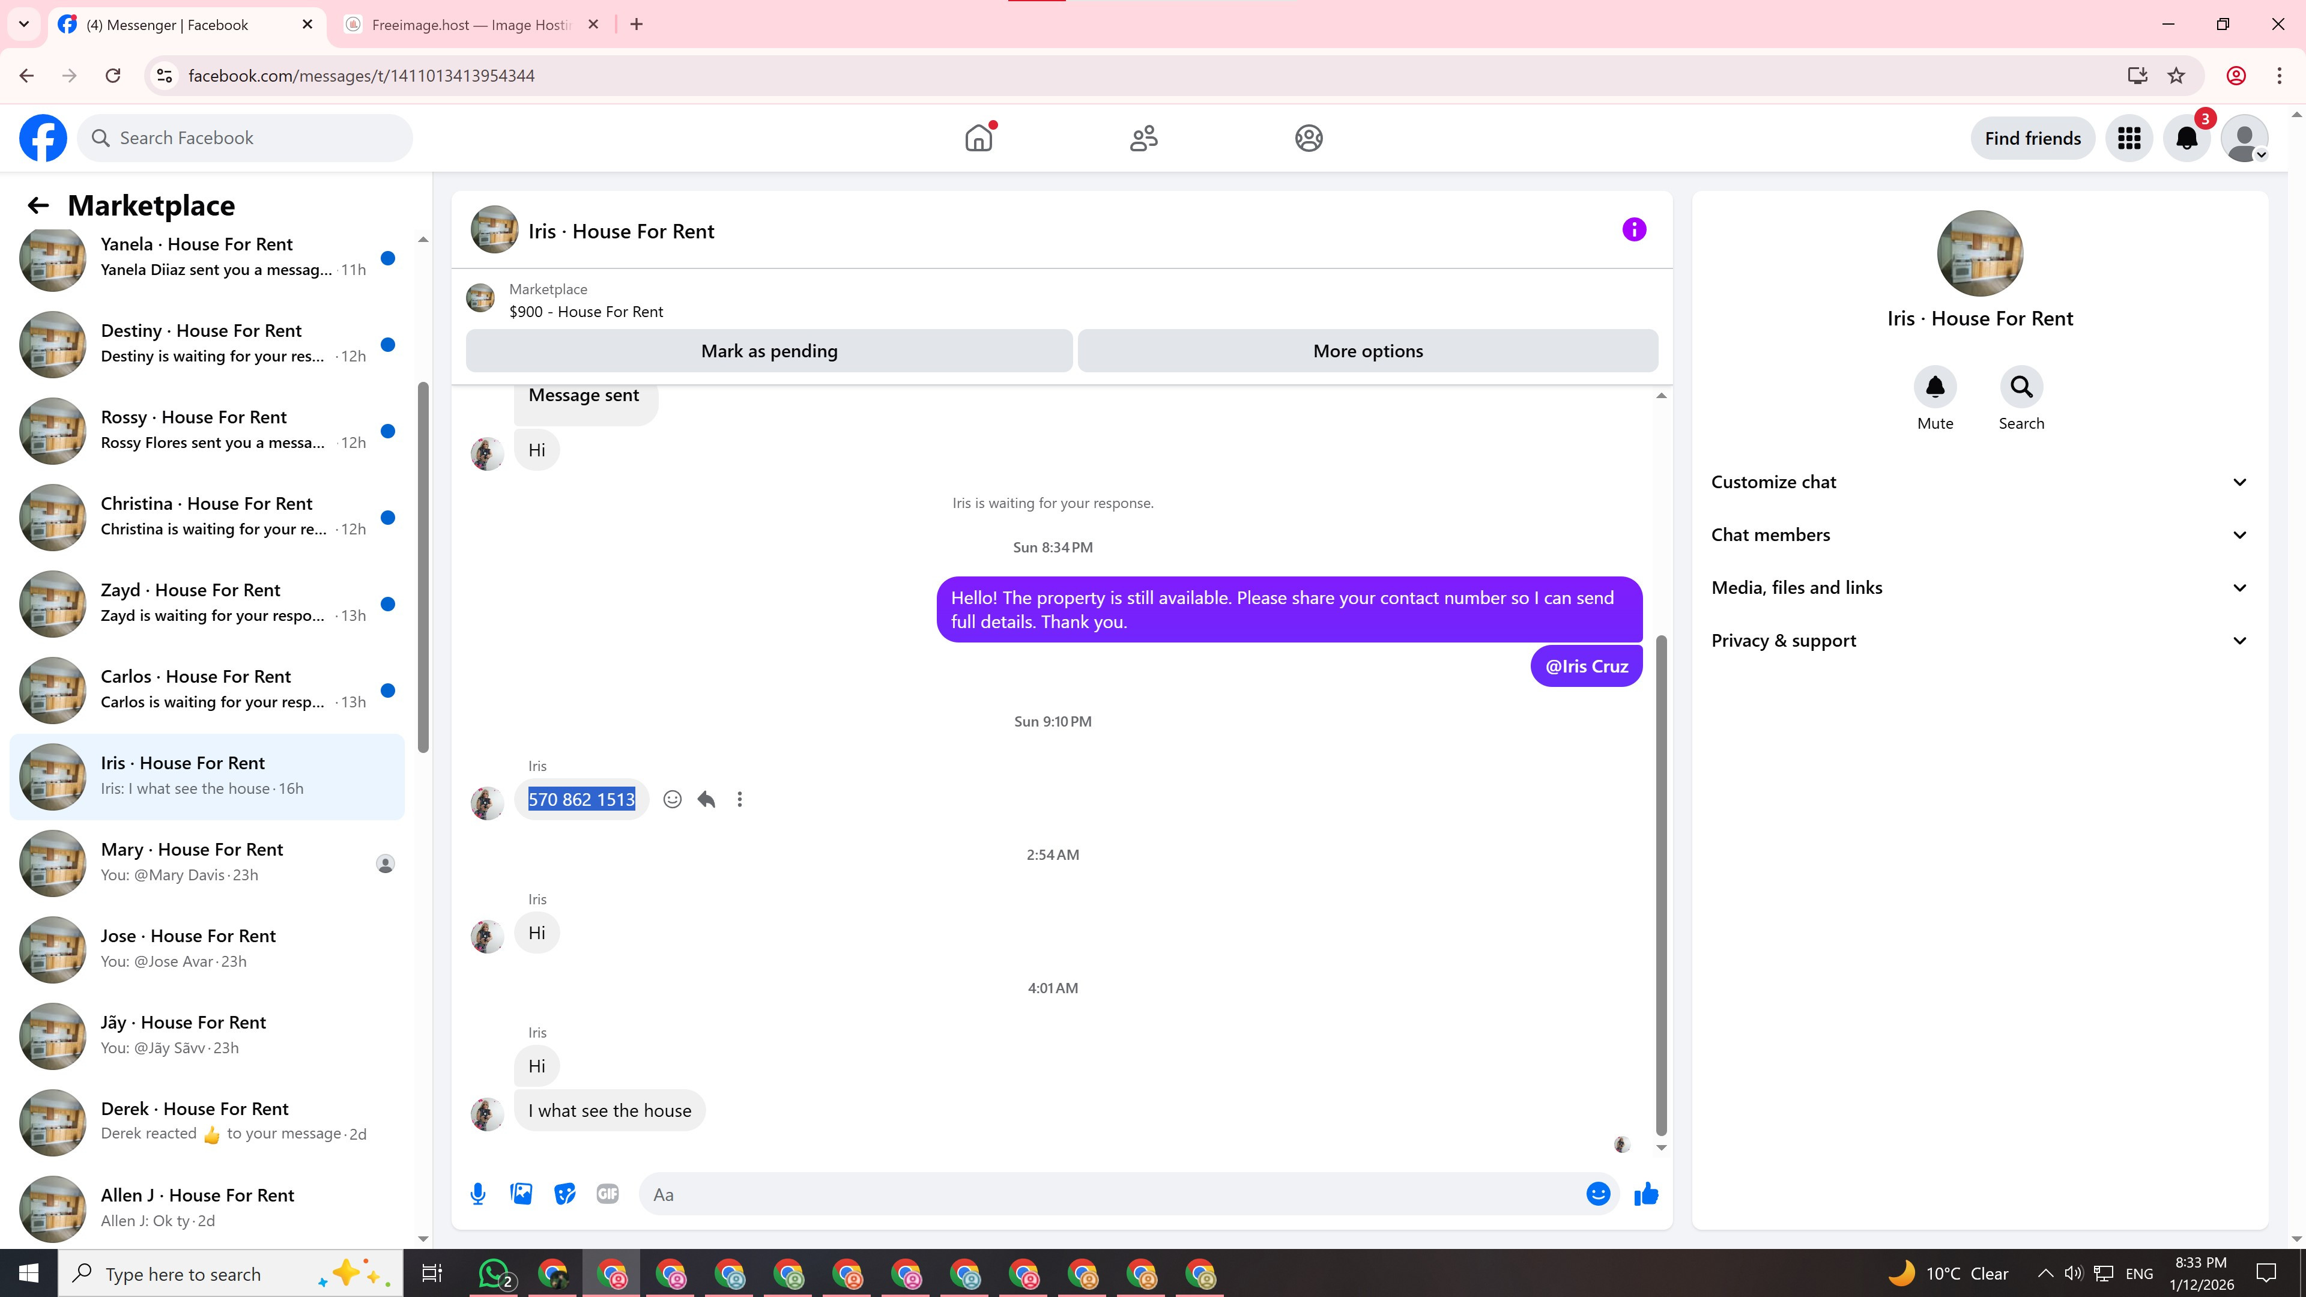Reply to the 570 862 1513 message
2306x1297 pixels.
pos(706,799)
